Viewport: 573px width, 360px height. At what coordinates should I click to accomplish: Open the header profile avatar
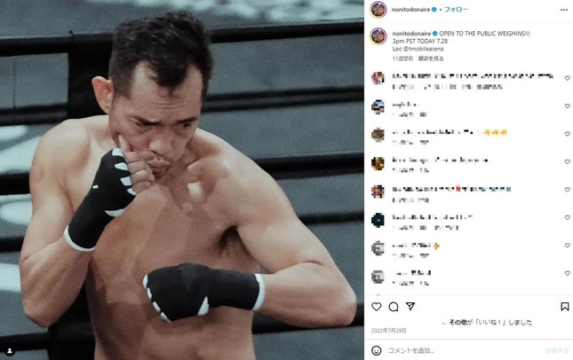(x=378, y=10)
